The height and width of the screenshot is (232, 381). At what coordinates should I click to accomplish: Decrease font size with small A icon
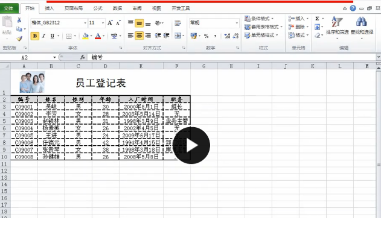click(x=118, y=23)
